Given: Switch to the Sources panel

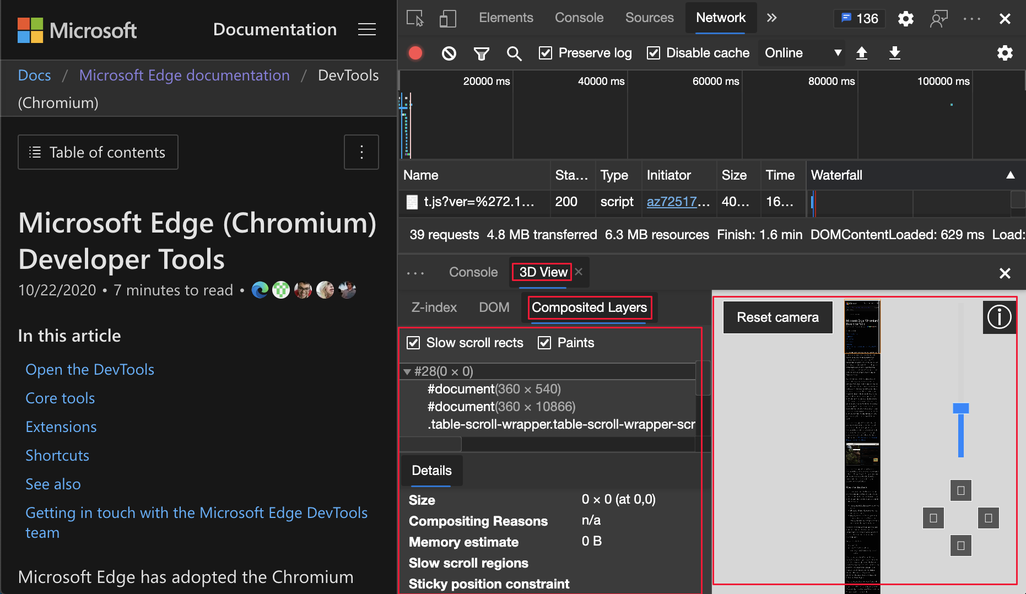Looking at the screenshot, I should pyautogui.click(x=649, y=18).
